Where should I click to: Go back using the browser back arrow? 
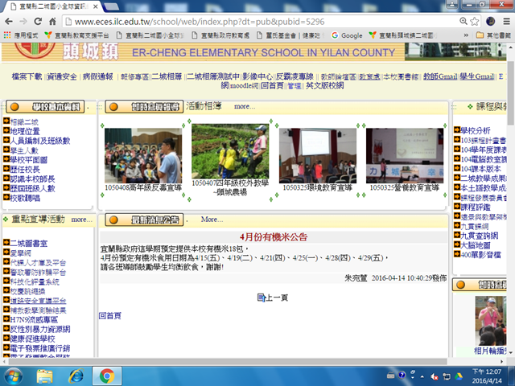tap(9, 22)
